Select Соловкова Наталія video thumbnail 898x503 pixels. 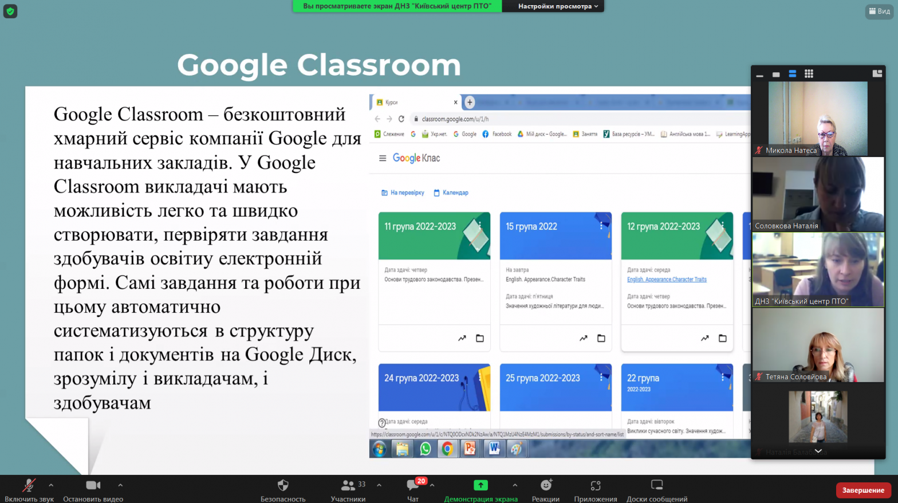(818, 194)
